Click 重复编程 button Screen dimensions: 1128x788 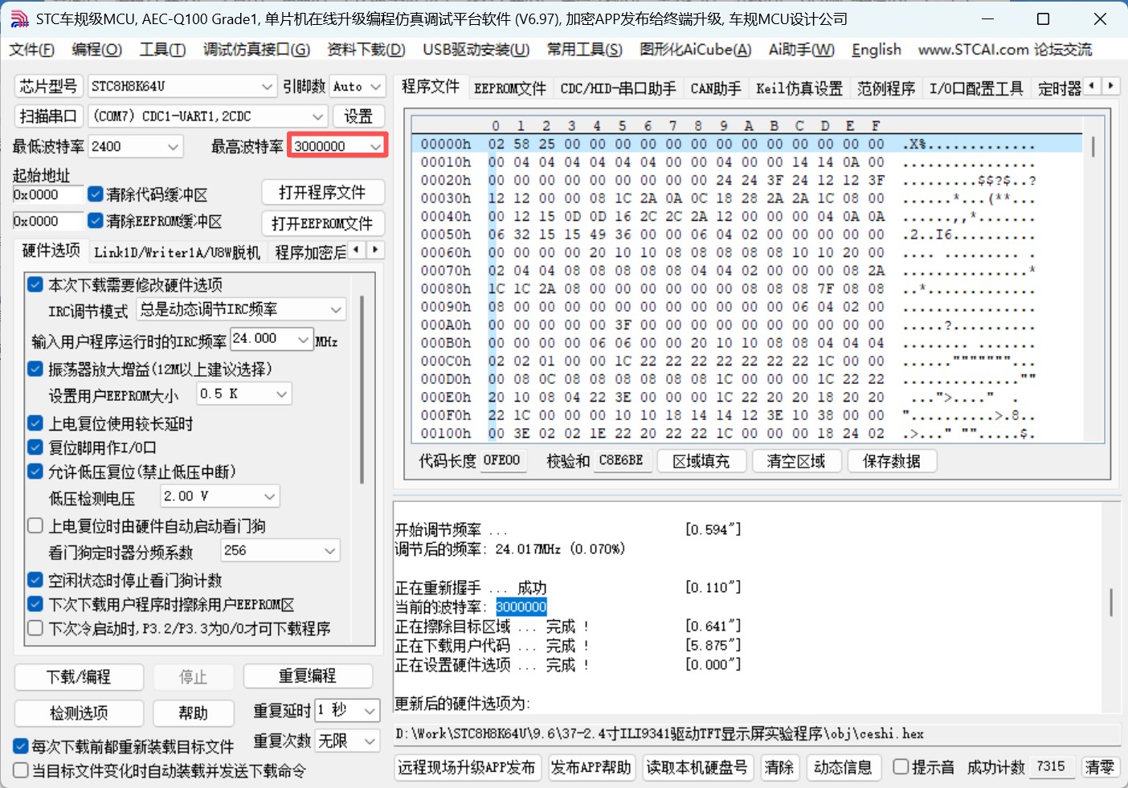pyautogui.click(x=308, y=676)
